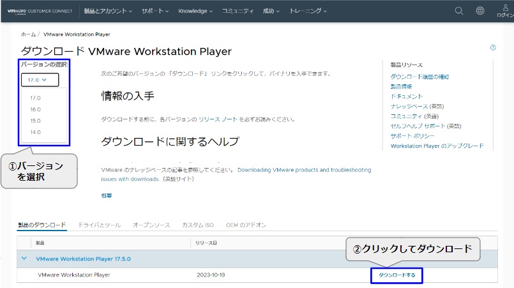Open the Knowledge menu
This screenshot has height=288, width=514.
coord(195,11)
